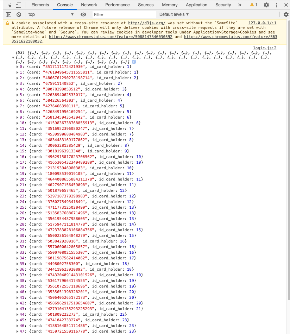Click card string "213193946980303"
Viewport: 290px width, 334px height.
(x=65, y=168)
